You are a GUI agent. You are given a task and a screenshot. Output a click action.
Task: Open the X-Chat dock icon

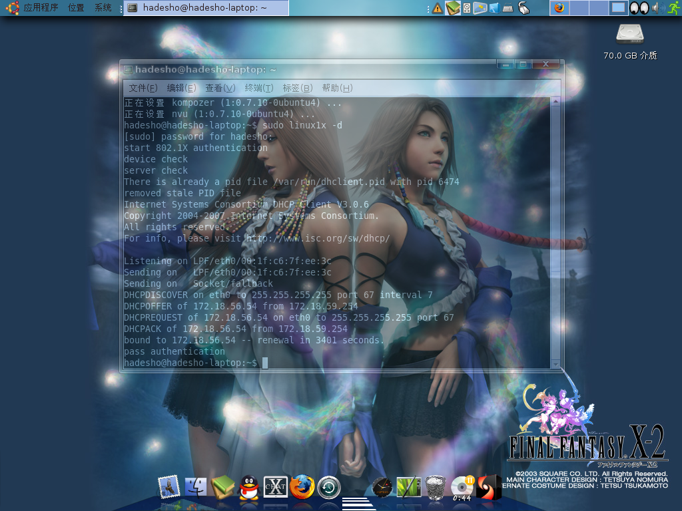click(276, 487)
